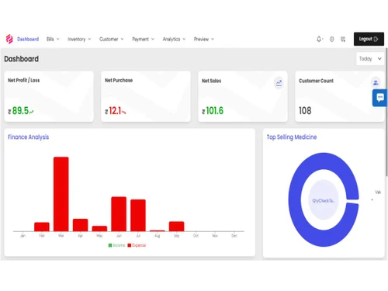
Task: Click the Dashboard page heading
Action: pos(22,59)
